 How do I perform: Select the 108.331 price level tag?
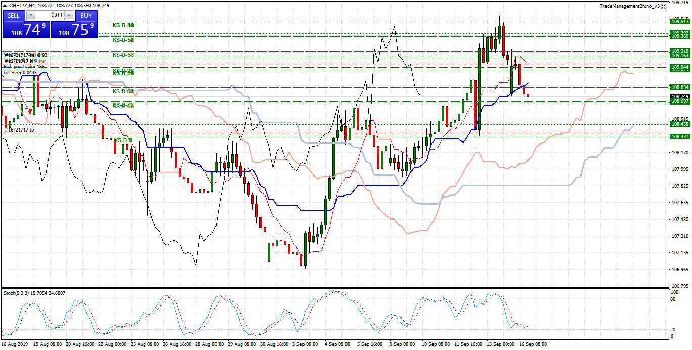[679, 137]
